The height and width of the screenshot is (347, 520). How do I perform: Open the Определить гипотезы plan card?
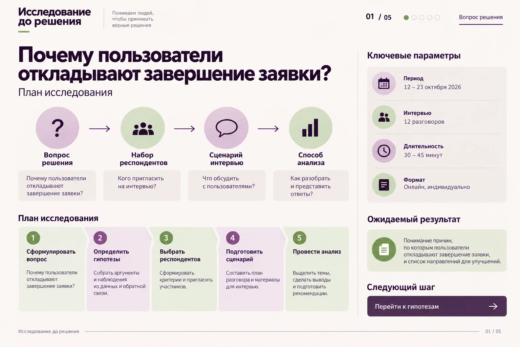coord(118,269)
